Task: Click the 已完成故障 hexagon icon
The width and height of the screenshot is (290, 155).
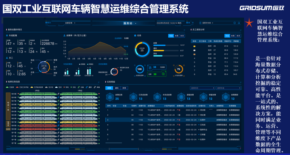Action: pos(133,97)
